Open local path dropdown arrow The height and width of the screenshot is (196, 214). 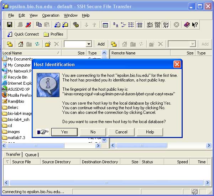(89, 44)
